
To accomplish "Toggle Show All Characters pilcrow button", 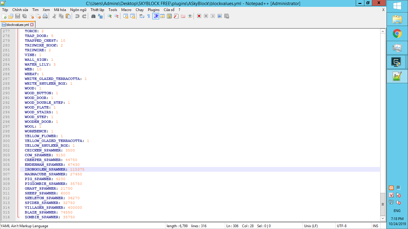I will [148, 16].
